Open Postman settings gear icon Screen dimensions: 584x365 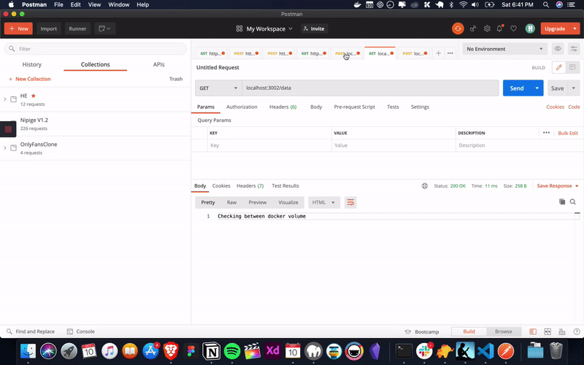point(486,28)
